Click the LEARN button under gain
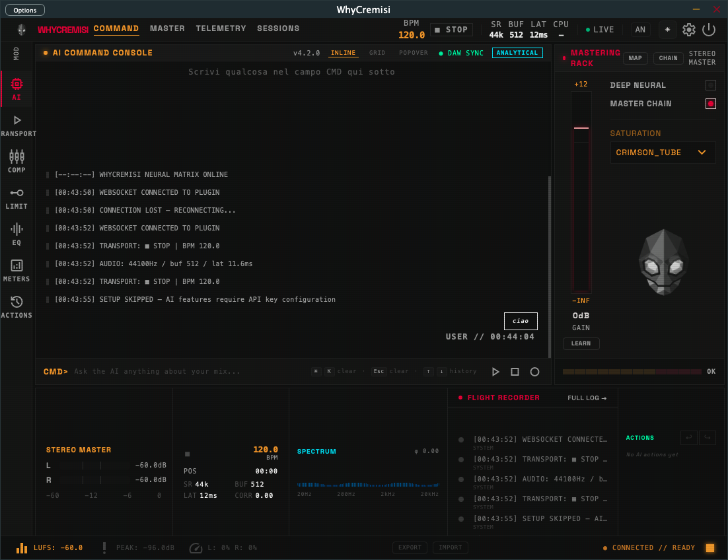Screen dimensions: 728x560 tap(581, 343)
